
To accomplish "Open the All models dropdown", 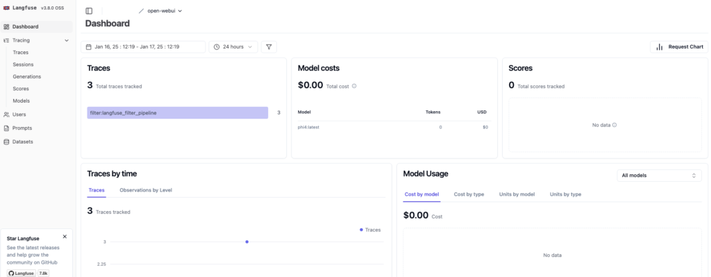I will click(660, 176).
